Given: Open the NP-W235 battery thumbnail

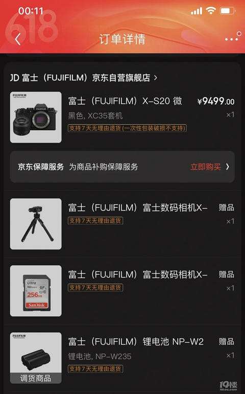Looking at the screenshot, I should coord(36,358).
